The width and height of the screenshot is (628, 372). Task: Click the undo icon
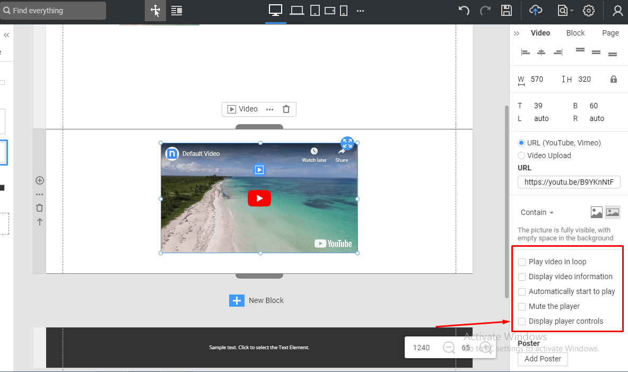point(464,10)
